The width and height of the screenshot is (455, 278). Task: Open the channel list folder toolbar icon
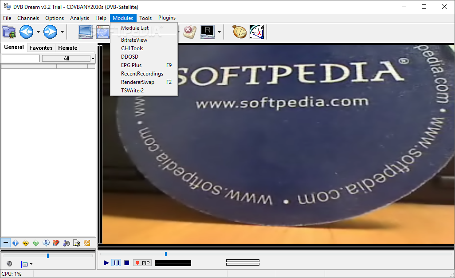pyautogui.click(x=9, y=32)
